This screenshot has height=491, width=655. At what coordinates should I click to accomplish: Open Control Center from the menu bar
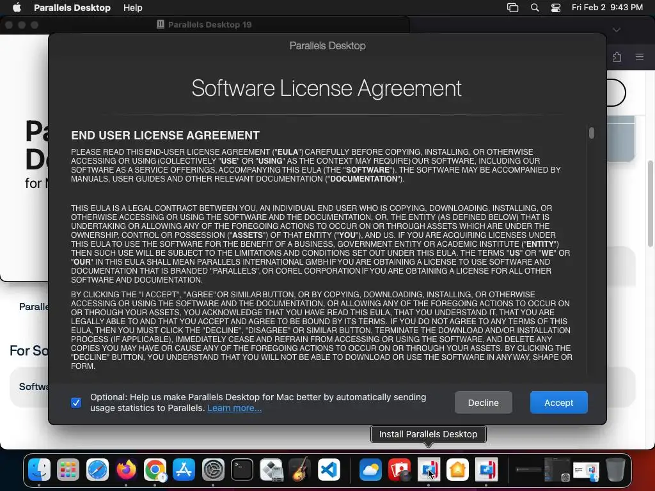click(556, 8)
